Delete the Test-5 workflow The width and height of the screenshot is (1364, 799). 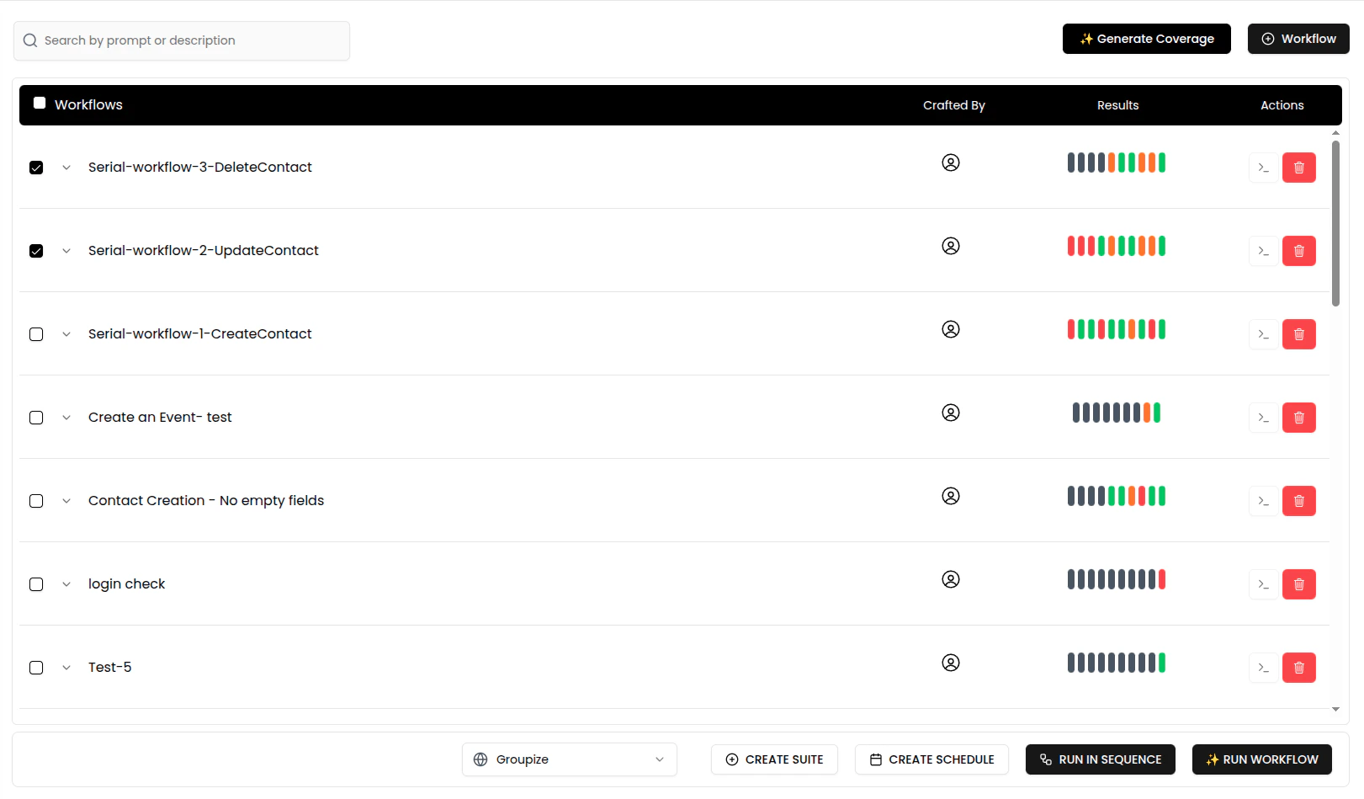point(1299,667)
